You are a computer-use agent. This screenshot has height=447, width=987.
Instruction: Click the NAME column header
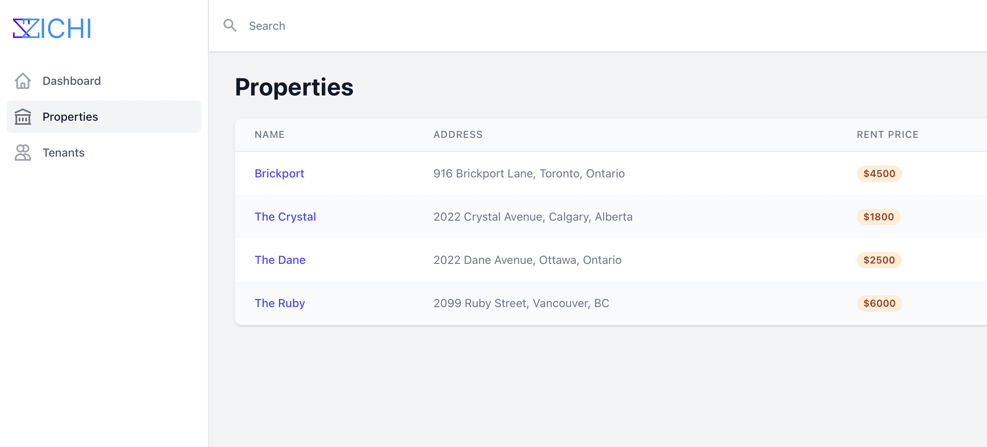(270, 135)
